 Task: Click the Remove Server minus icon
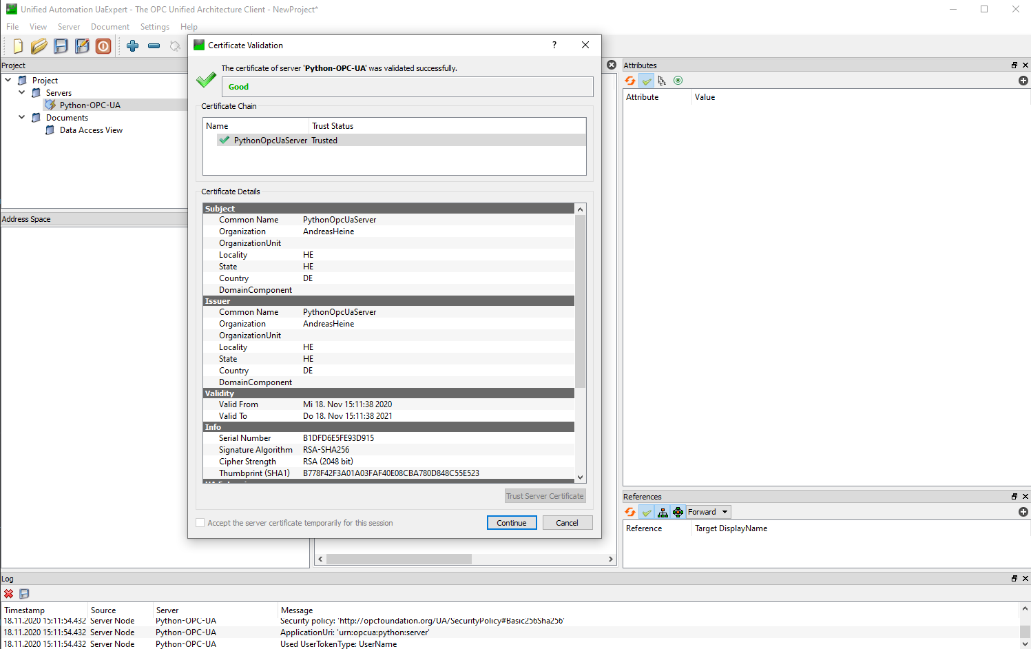tap(154, 45)
